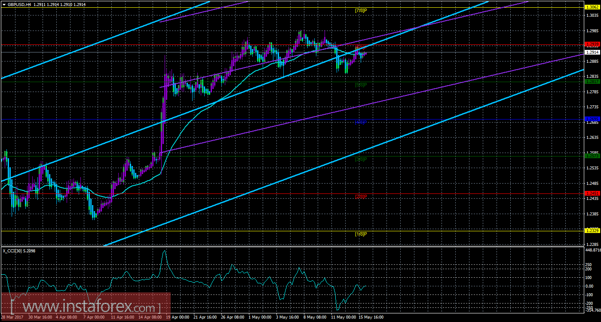Click the blue 1.2695 price level tag
The width and height of the screenshot is (601, 322).
tap(592, 119)
